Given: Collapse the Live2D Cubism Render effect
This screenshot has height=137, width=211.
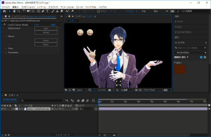Looking at the screenshot, I should (x=2, y=25).
